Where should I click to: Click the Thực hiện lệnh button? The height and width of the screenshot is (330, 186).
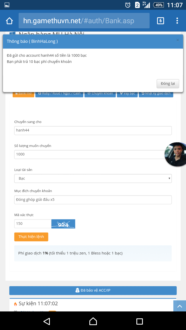pyautogui.click(x=31, y=237)
